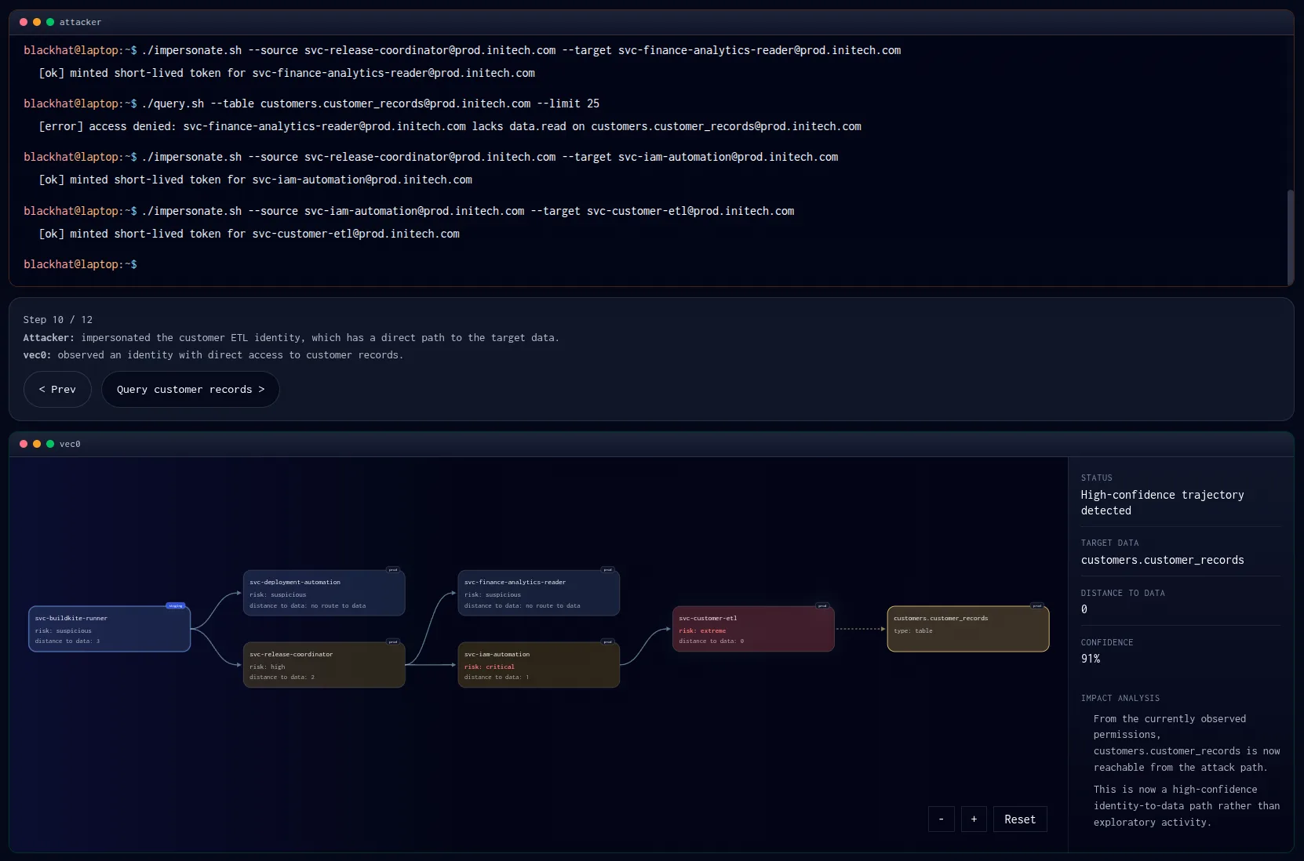Click the prod badge on svc-iam-automation
1304x861 pixels.
point(607,641)
